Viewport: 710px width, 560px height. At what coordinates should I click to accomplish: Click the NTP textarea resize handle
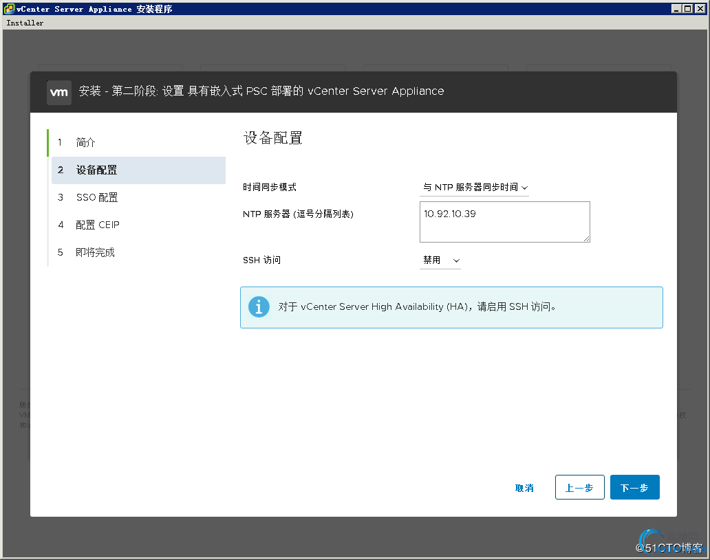pos(586,239)
